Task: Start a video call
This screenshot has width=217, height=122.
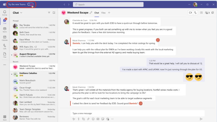Action: coord(190,13)
